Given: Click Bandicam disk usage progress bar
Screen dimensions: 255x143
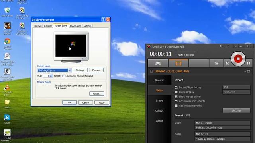Looking at the screenshot, I should click(x=186, y=52).
